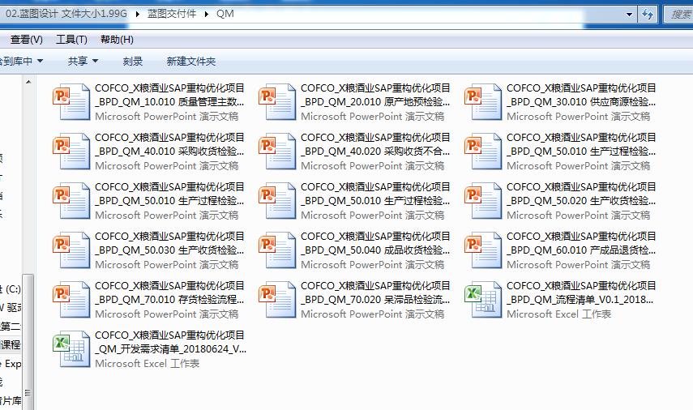Select the QM_开发需求清单_20180624 Excel icon
This screenshot has height=410, width=693.
pos(71,349)
